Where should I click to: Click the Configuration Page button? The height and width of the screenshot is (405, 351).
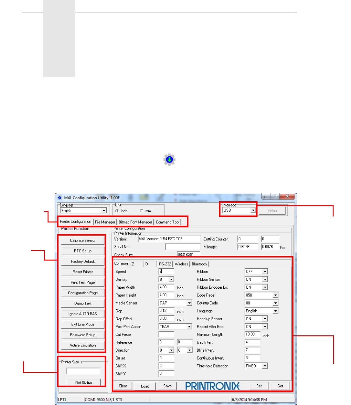(83, 293)
